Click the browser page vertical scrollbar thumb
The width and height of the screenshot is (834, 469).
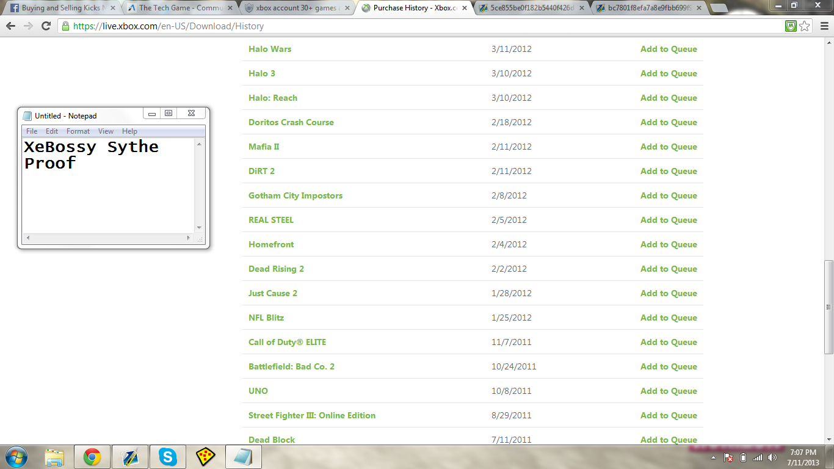(829, 307)
